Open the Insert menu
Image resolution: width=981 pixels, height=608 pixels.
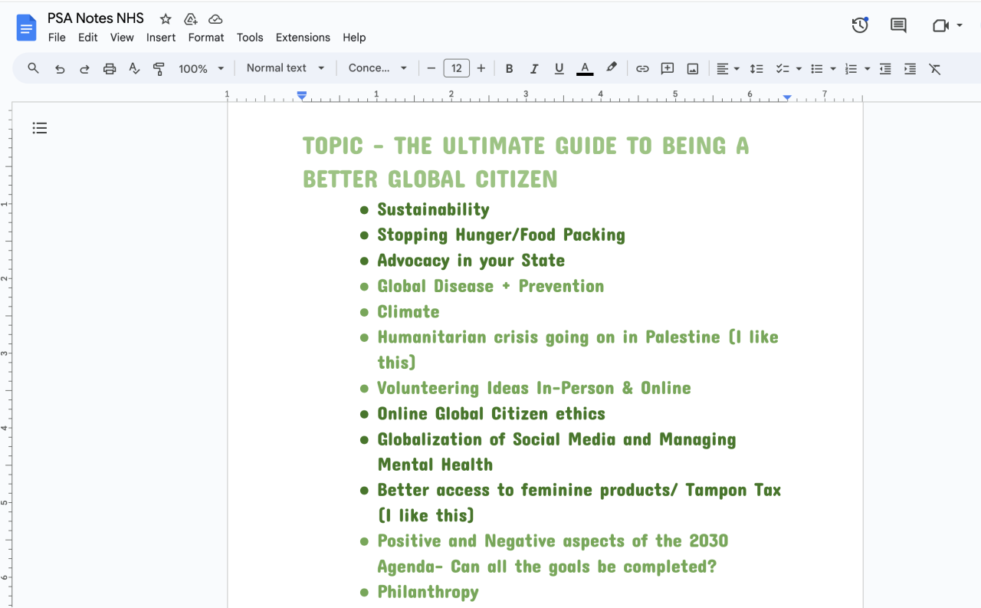[161, 38]
